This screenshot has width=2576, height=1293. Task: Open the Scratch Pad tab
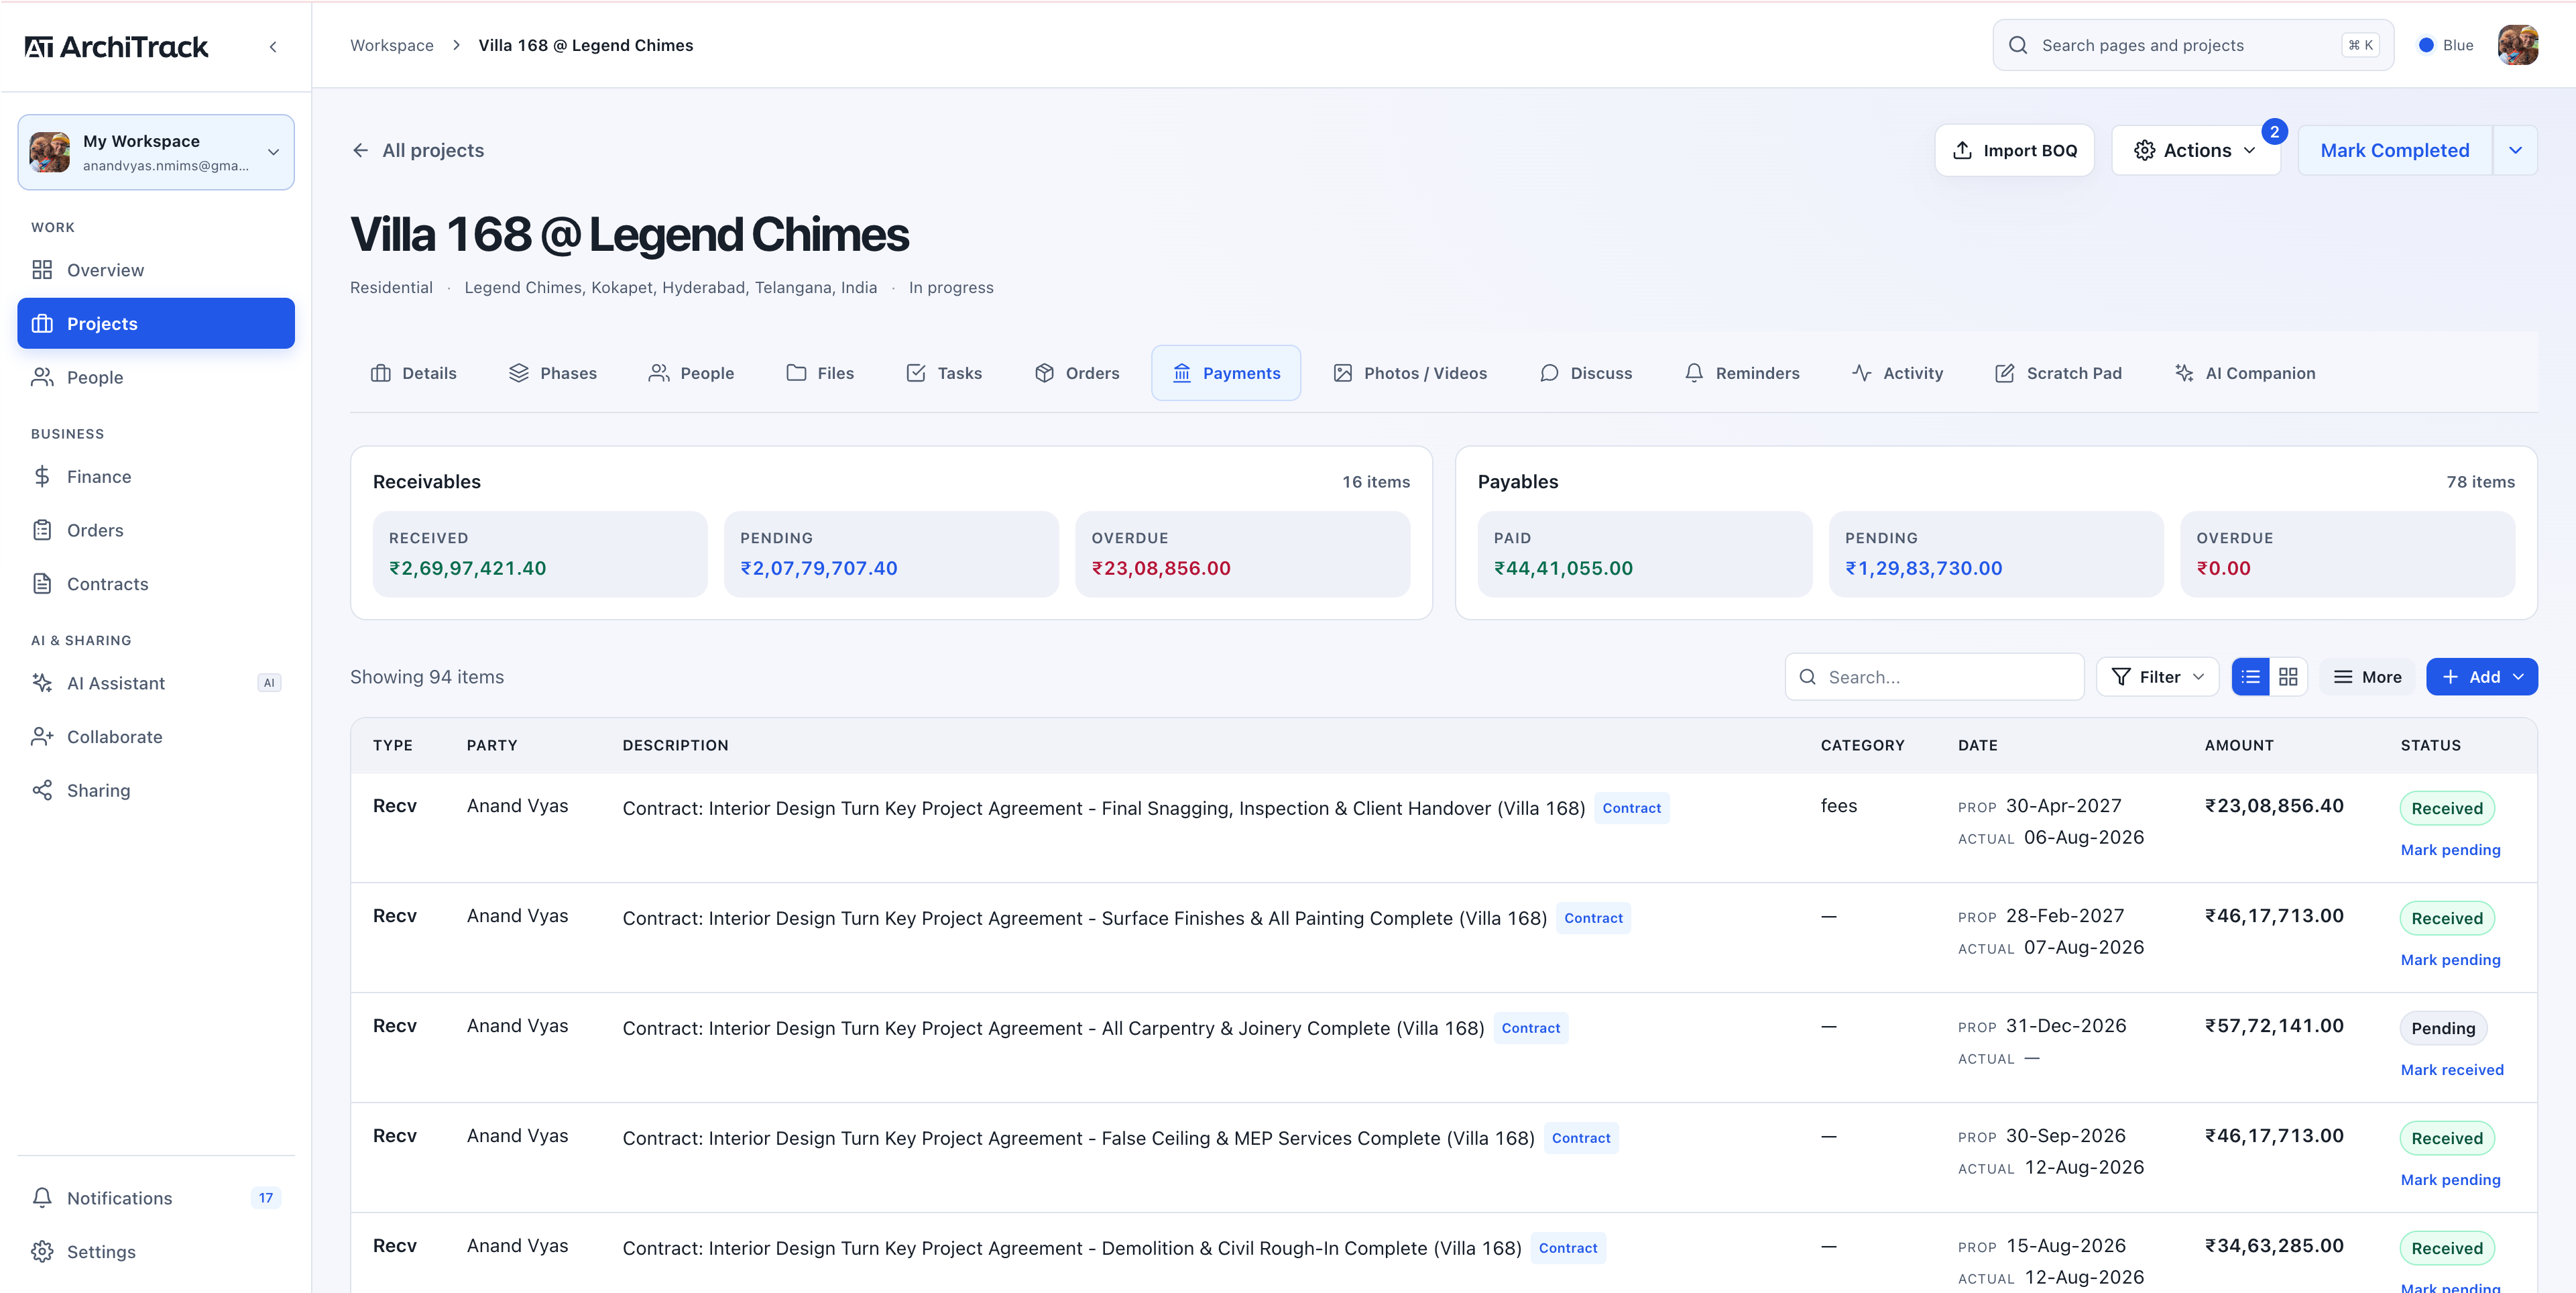pos(2058,373)
